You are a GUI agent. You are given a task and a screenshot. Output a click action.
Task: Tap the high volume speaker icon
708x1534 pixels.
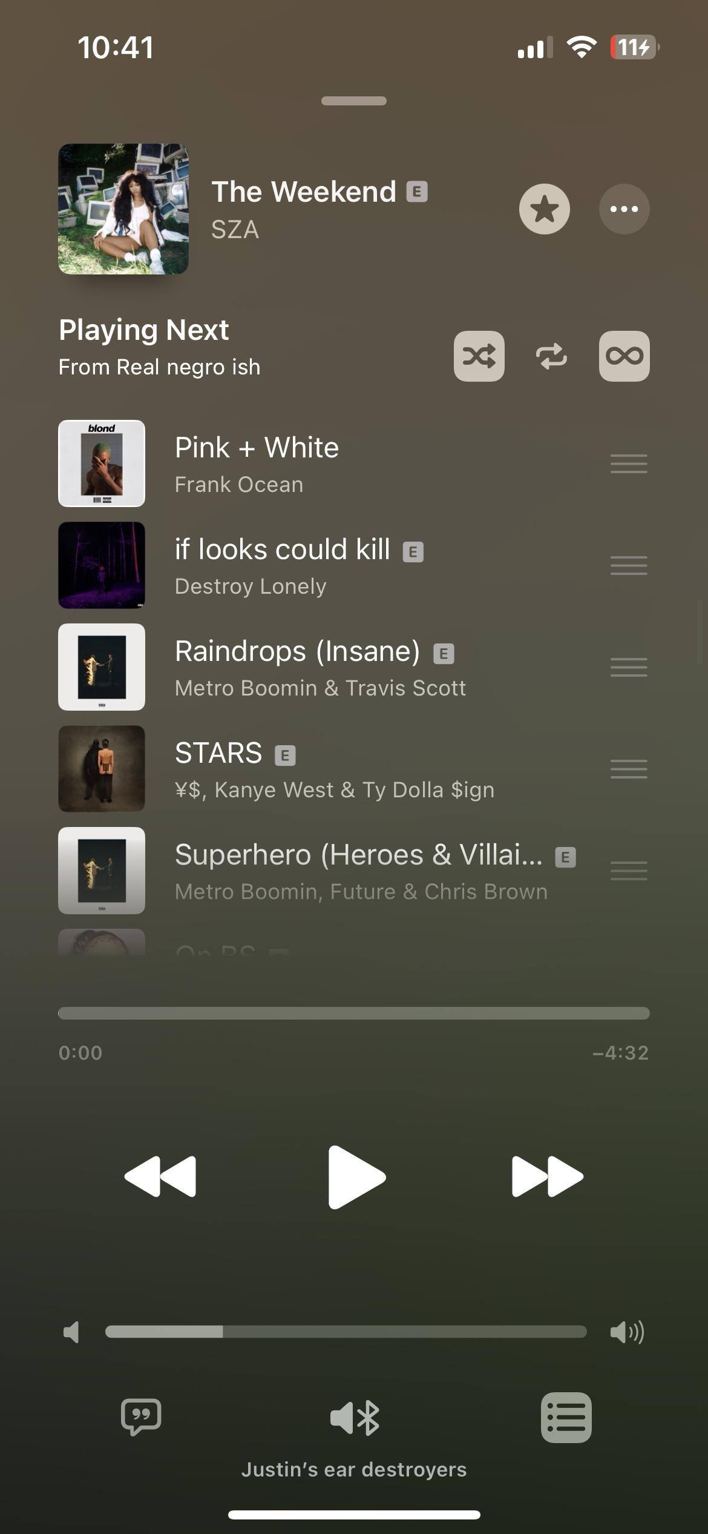pos(627,1332)
